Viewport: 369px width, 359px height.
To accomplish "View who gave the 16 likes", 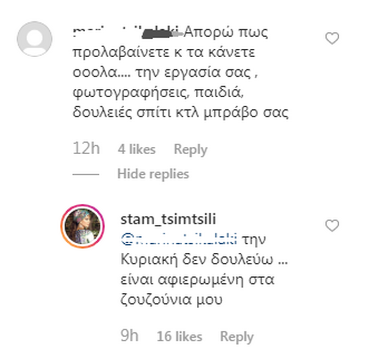I will pos(179,337).
